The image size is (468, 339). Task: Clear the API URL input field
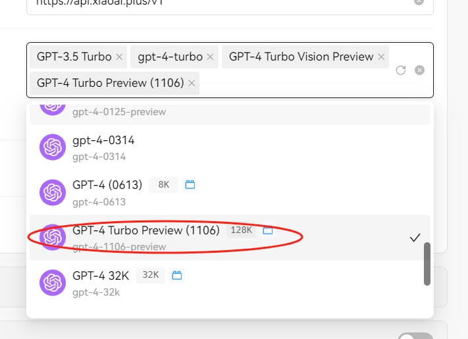pos(419,2)
